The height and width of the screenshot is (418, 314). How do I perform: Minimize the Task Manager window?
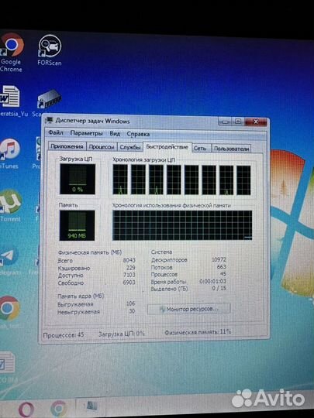(x=226, y=122)
